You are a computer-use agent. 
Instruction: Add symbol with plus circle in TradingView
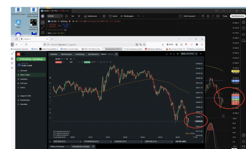(67, 16)
